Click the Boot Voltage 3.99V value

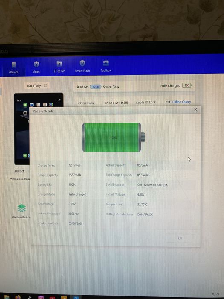(x=72, y=204)
